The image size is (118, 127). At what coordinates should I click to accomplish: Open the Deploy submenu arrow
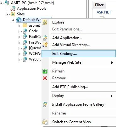tap(112, 96)
